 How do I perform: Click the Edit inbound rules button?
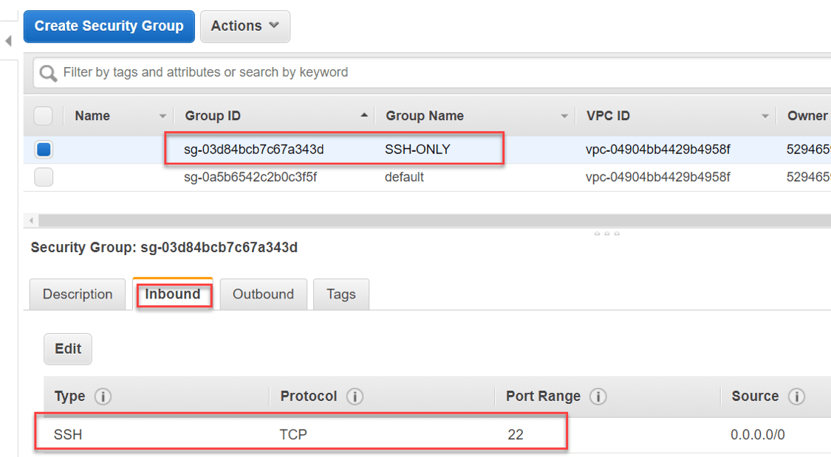tap(68, 349)
